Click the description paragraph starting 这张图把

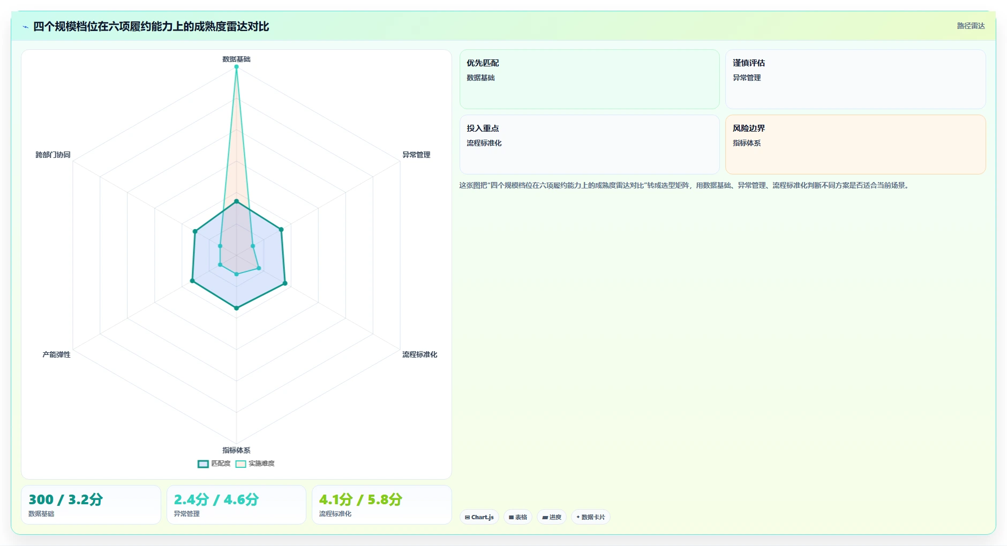point(685,185)
